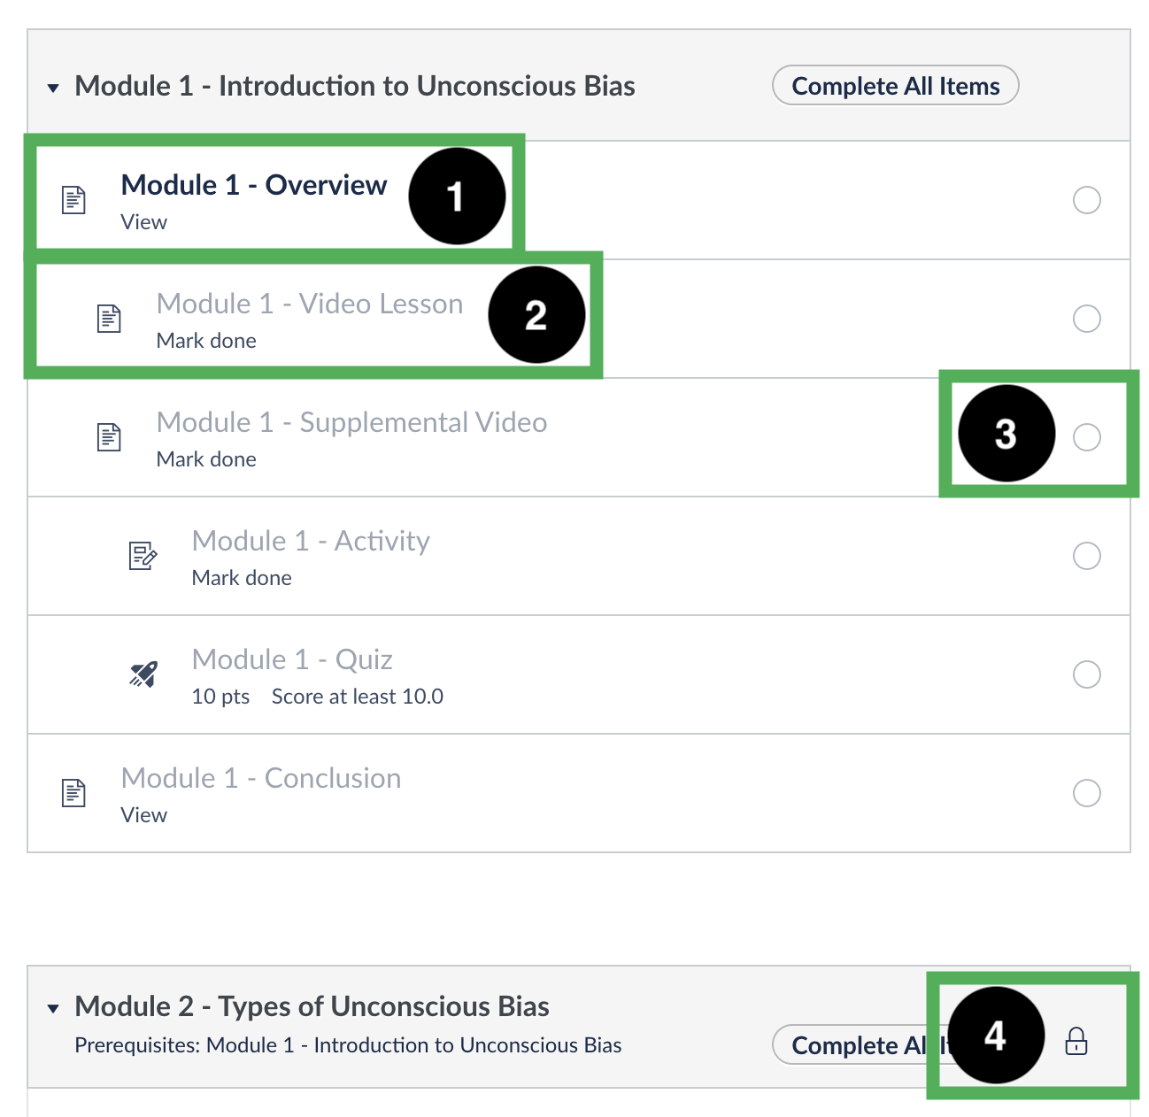Toggle the completion circle for Module 1 - Supplemental Video
Screen dimensions: 1149x1117
tap(1086, 437)
